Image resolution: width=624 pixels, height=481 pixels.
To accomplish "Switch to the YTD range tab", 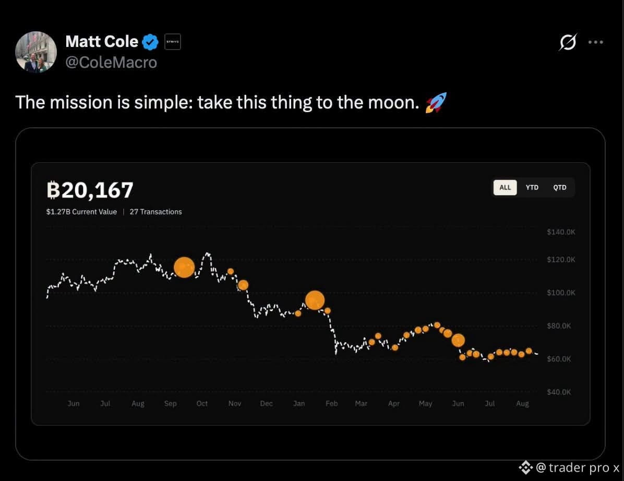I will pyautogui.click(x=532, y=187).
